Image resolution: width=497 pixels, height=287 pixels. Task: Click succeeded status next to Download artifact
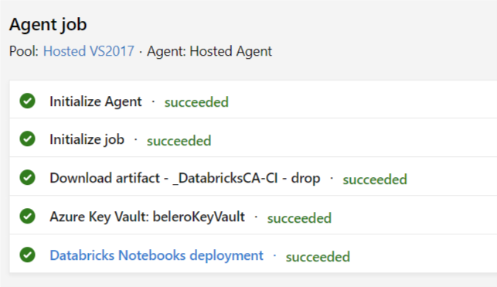[x=375, y=179]
